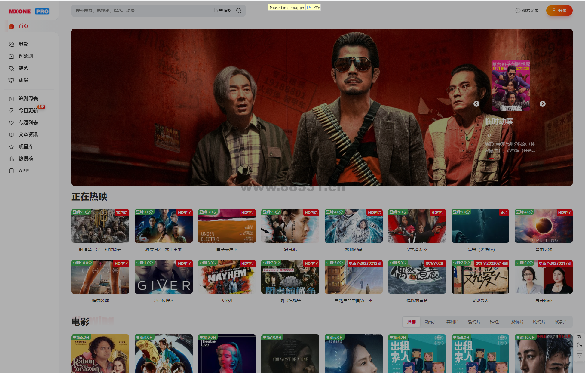Click the 电影 section heading
The image size is (585, 373).
point(80,322)
